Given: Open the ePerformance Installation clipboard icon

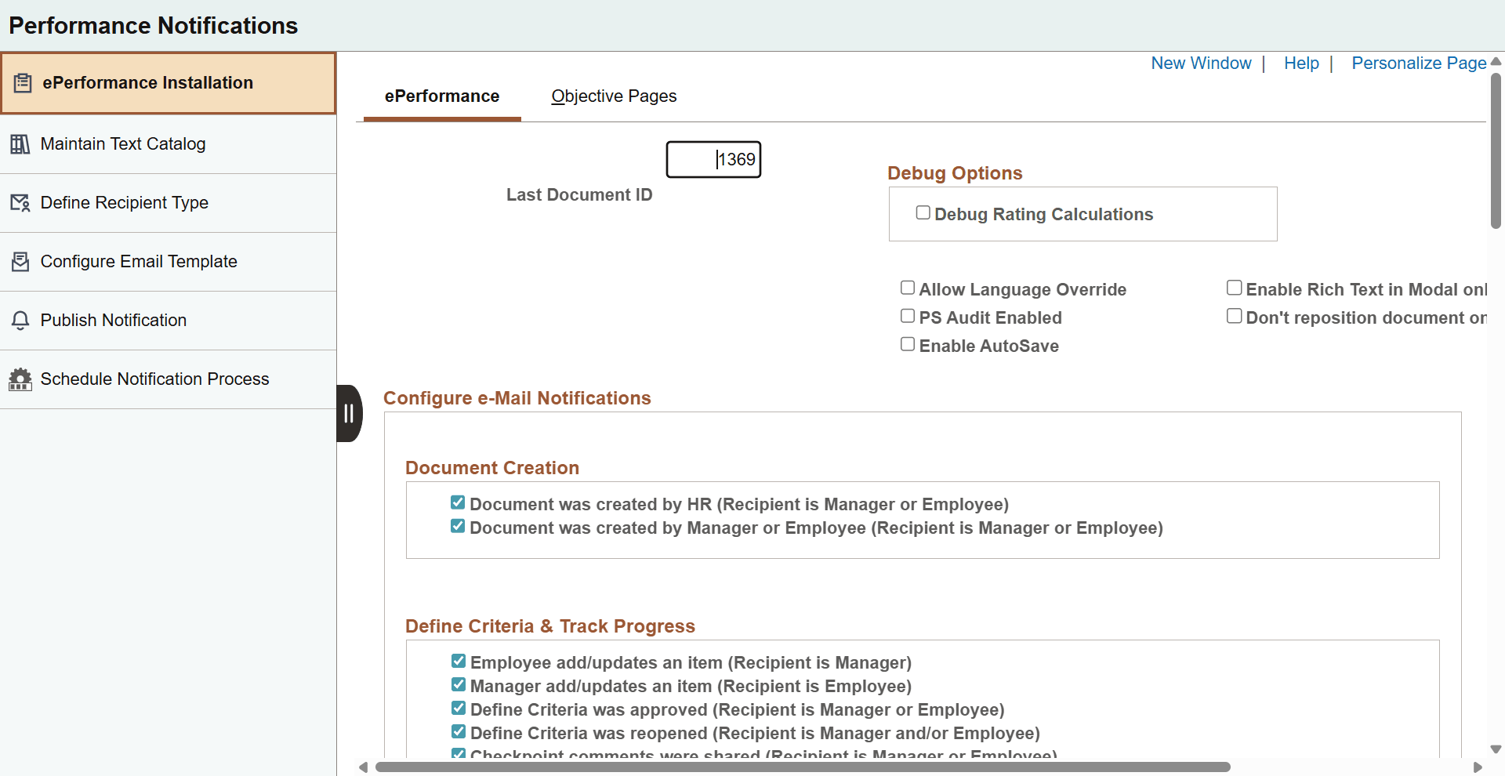Looking at the screenshot, I should pyautogui.click(x=20, y=82).
